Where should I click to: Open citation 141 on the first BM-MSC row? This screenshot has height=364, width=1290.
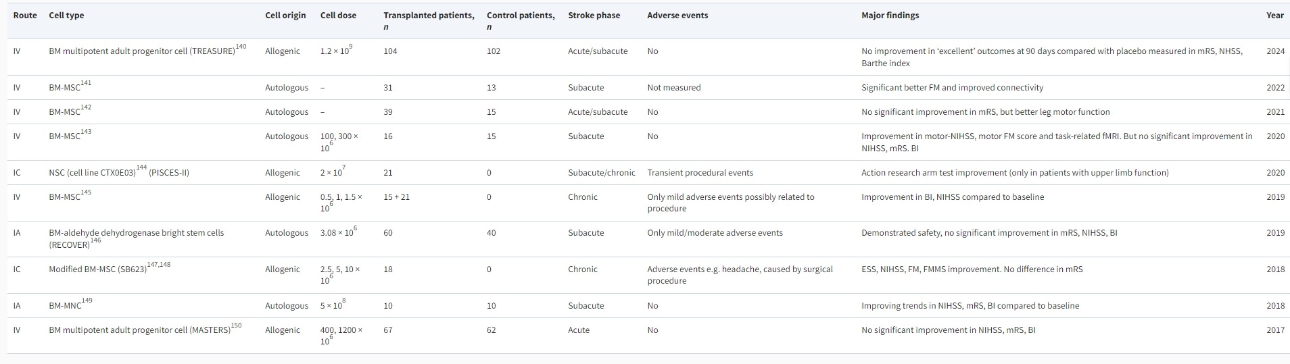click(x=86, y=83)
